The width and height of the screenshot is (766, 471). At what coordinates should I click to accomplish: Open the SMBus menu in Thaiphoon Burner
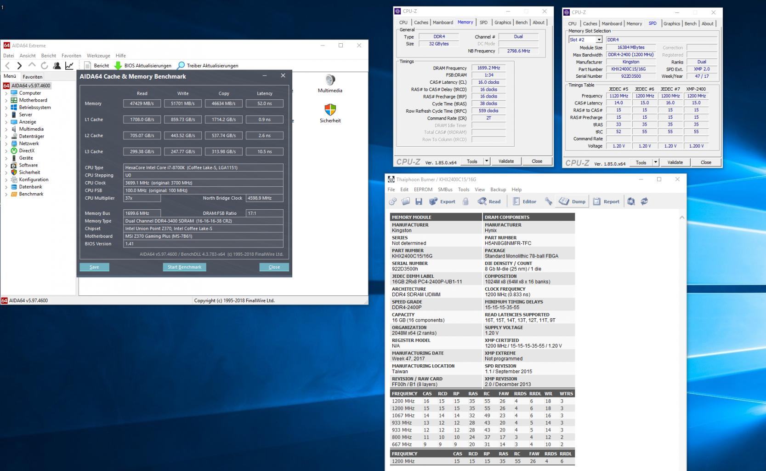[445, 190]
